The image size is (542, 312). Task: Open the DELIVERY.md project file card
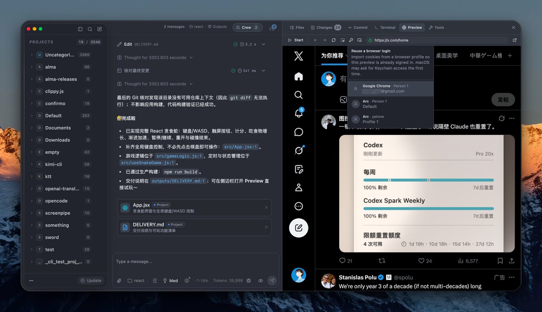194,227
